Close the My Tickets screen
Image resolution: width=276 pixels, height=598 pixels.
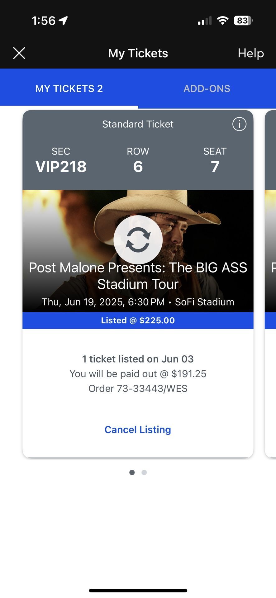click(19, 53)
